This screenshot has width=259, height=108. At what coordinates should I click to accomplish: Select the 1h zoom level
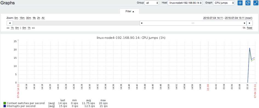tap(34, 18)
